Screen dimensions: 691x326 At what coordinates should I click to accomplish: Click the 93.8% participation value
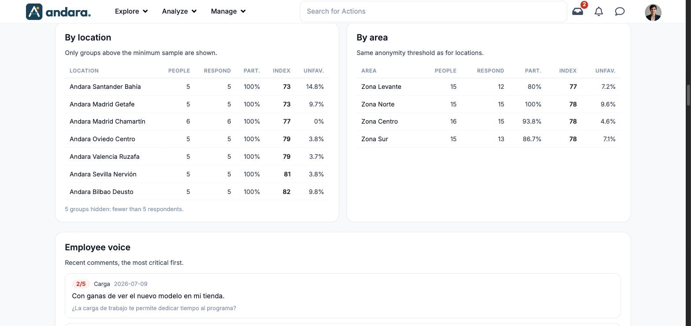tap(532, 121)
